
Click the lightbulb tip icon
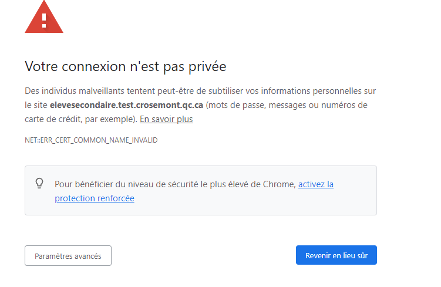pyautogui.click(x=40, y=183)
